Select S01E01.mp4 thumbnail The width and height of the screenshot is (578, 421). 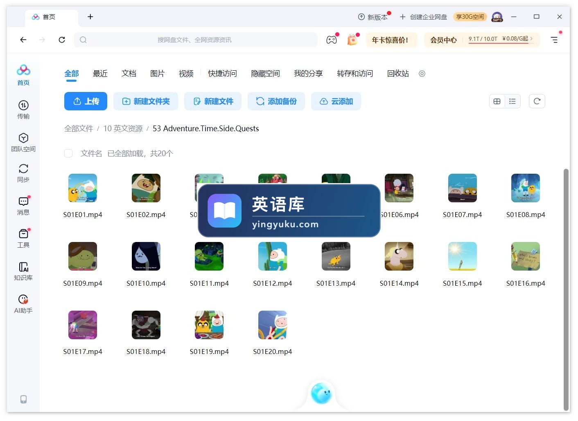[83, 188]
